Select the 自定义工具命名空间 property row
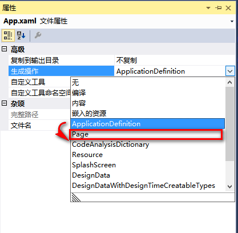 tap(39, 93)
